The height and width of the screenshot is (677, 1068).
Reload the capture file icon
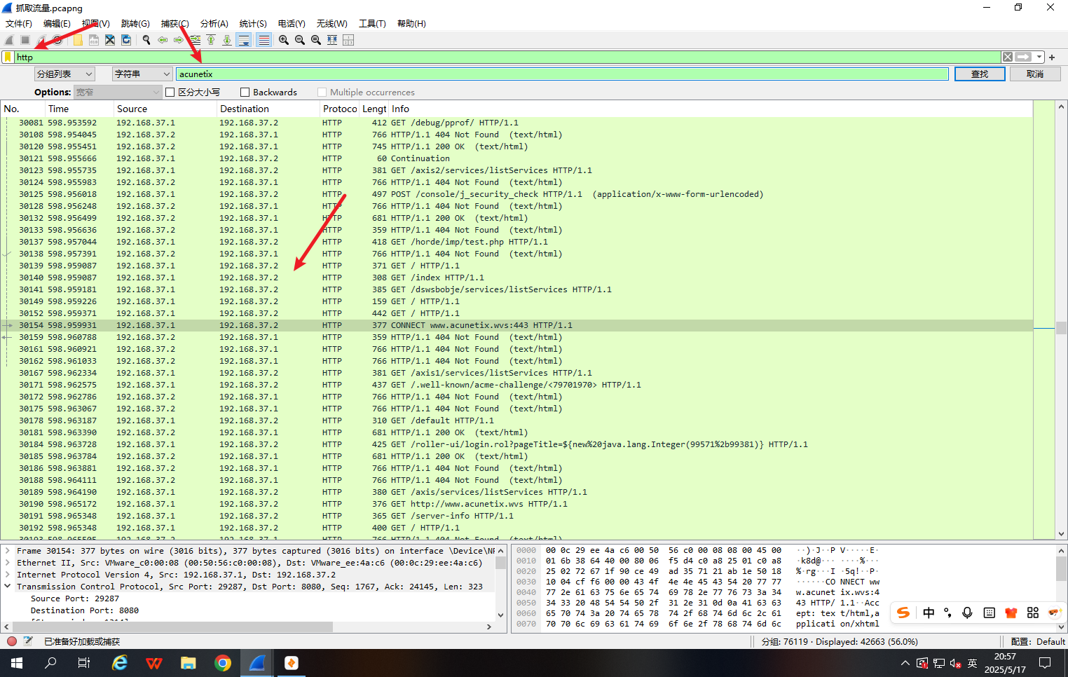click(x=126, y=40)
